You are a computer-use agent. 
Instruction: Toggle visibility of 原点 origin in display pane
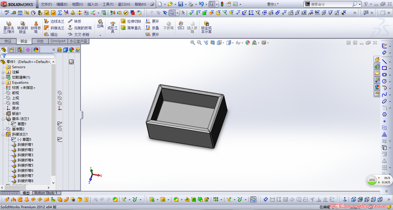60,108
